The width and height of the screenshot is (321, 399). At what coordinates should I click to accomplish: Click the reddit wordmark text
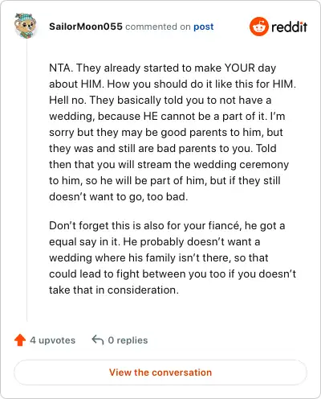tap(289, 27)
